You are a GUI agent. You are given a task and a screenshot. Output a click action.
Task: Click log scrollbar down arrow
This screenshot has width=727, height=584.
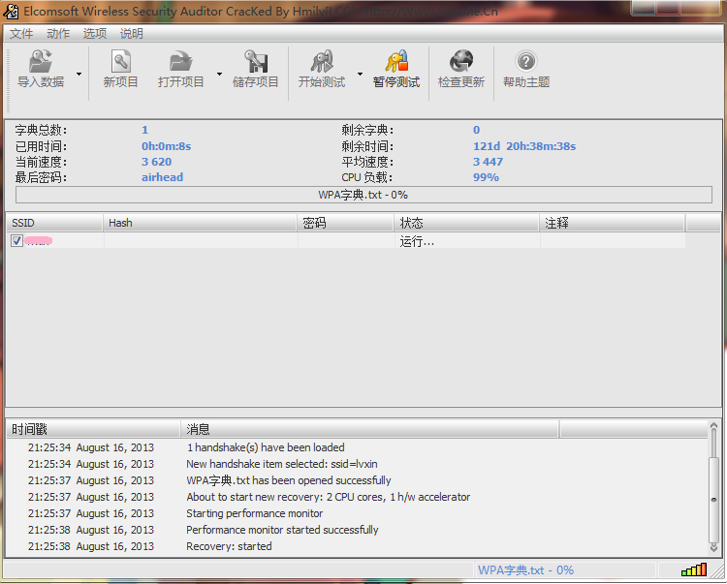(714, 548)
